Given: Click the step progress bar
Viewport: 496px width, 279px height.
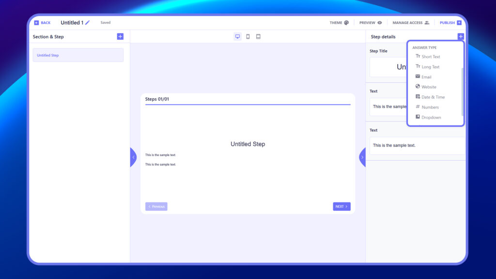Looking at the screenshot, I should (x=248, y=105).
